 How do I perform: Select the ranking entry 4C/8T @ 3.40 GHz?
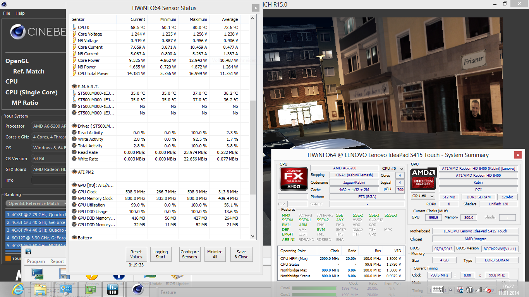click(36, 222)
